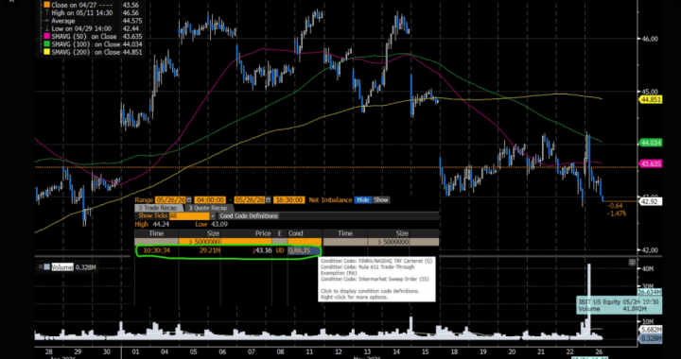Click the UD exchange cell
681x359 pixels.
coord(280,250)
